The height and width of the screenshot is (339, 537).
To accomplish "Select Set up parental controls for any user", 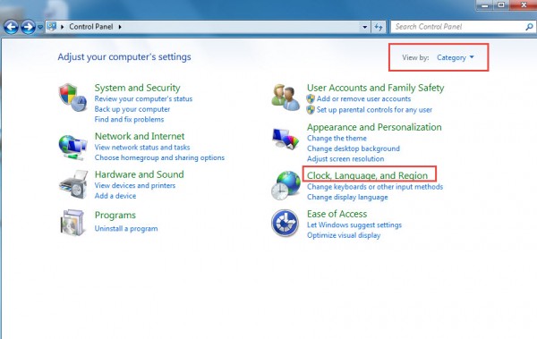I will (374, 110).
